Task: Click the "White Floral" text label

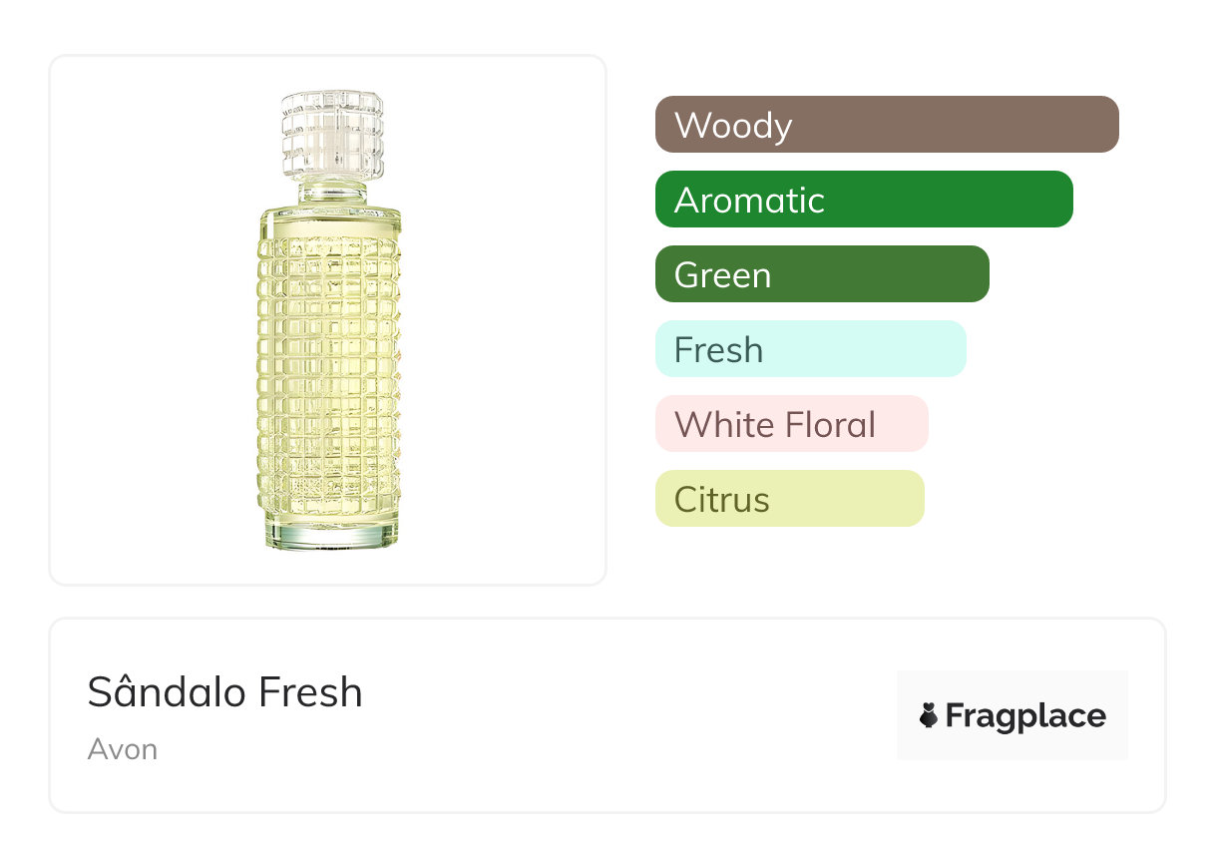Action: point(775,425)
